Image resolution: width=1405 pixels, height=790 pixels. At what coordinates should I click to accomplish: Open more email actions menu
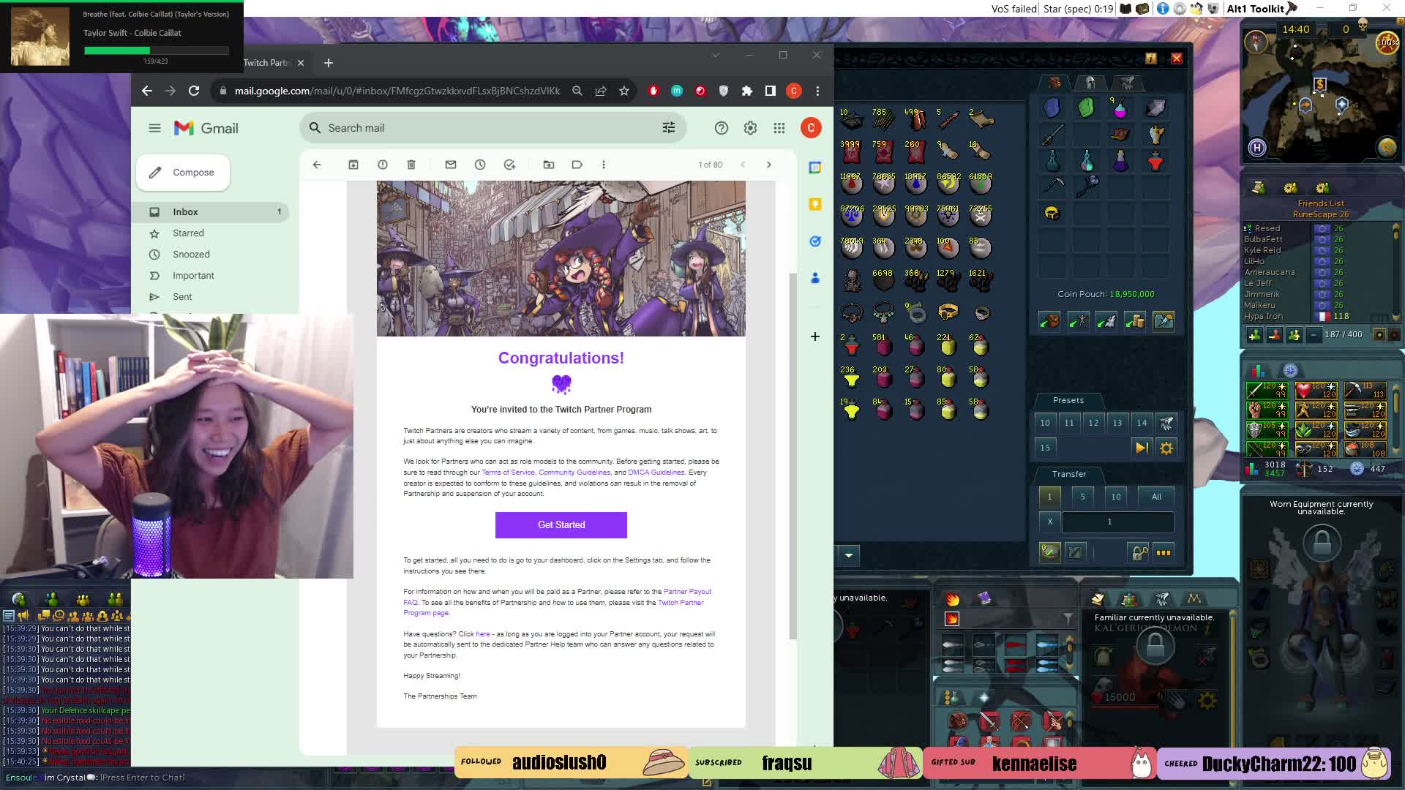[x=604, y=165]
